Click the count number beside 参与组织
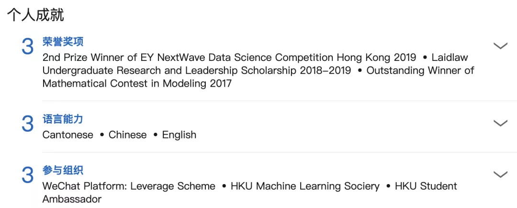 point(28,175)
